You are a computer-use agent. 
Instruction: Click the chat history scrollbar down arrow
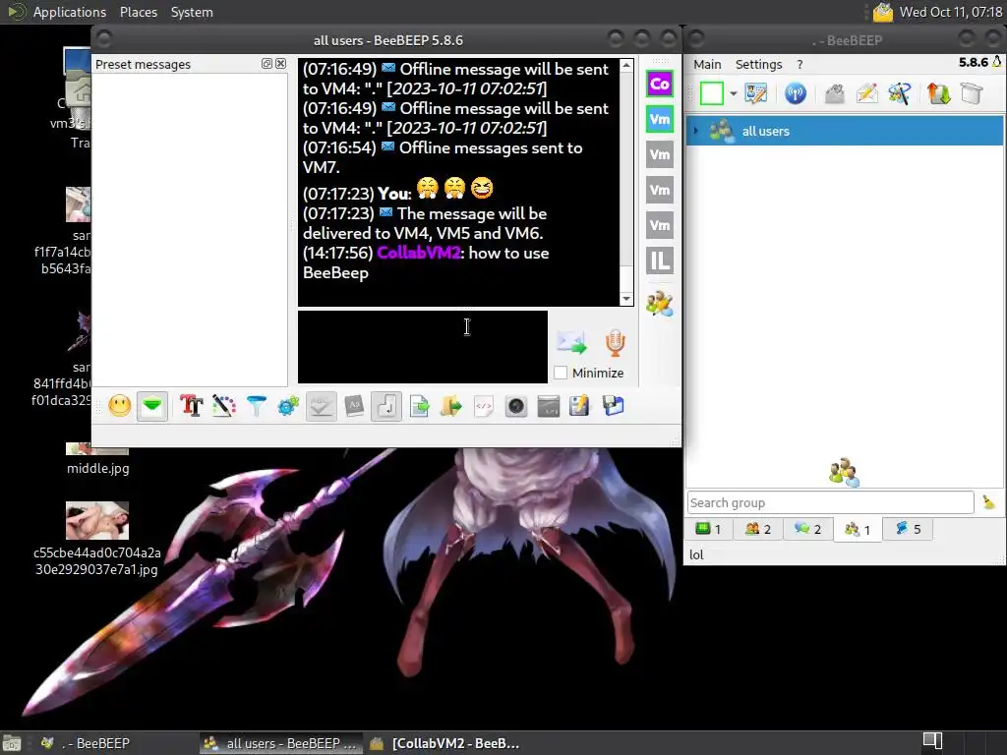click(626, 299)
